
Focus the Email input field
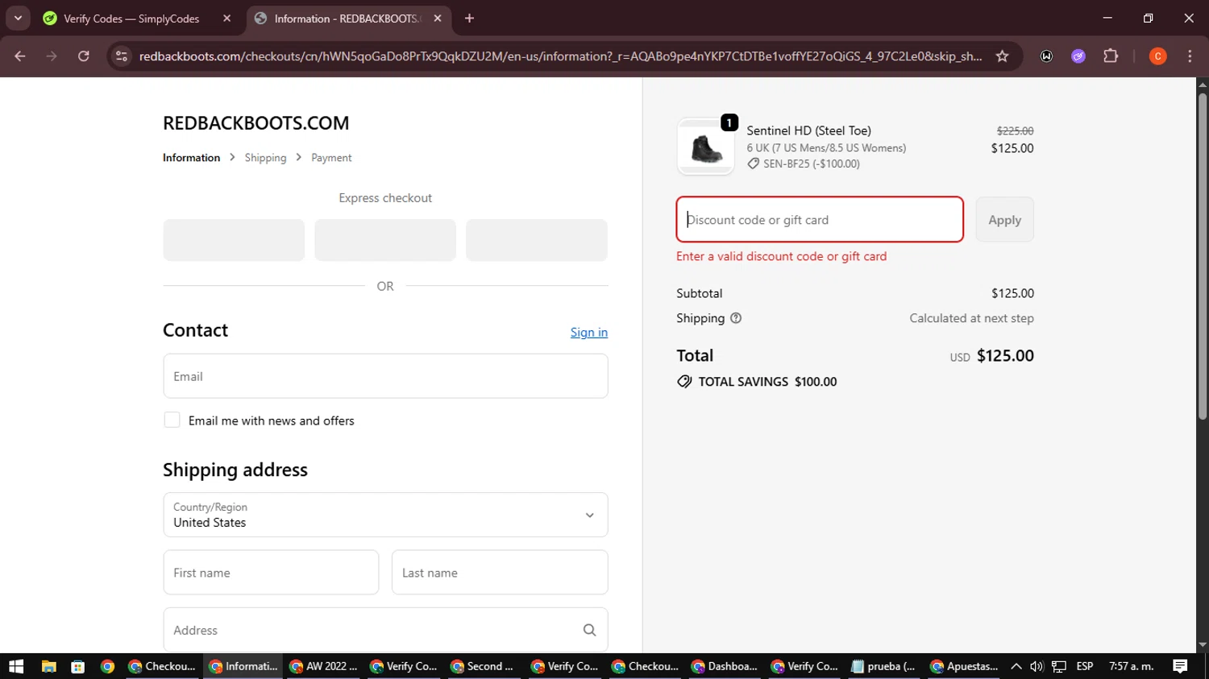385,376
